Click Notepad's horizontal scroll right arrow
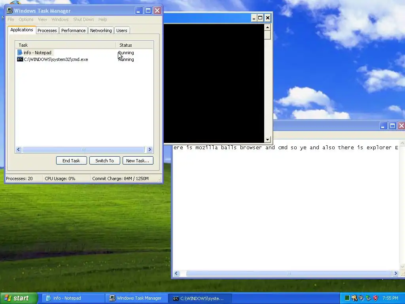The height and width of the screenshot is (304, 405). [x=396, y=273]
